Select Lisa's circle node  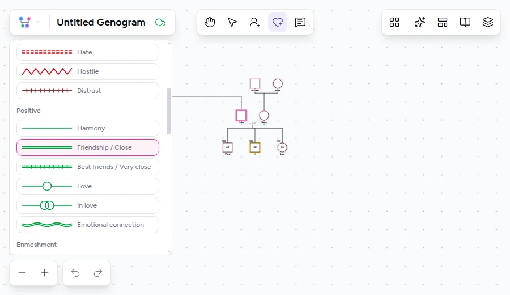click(282, 147)
